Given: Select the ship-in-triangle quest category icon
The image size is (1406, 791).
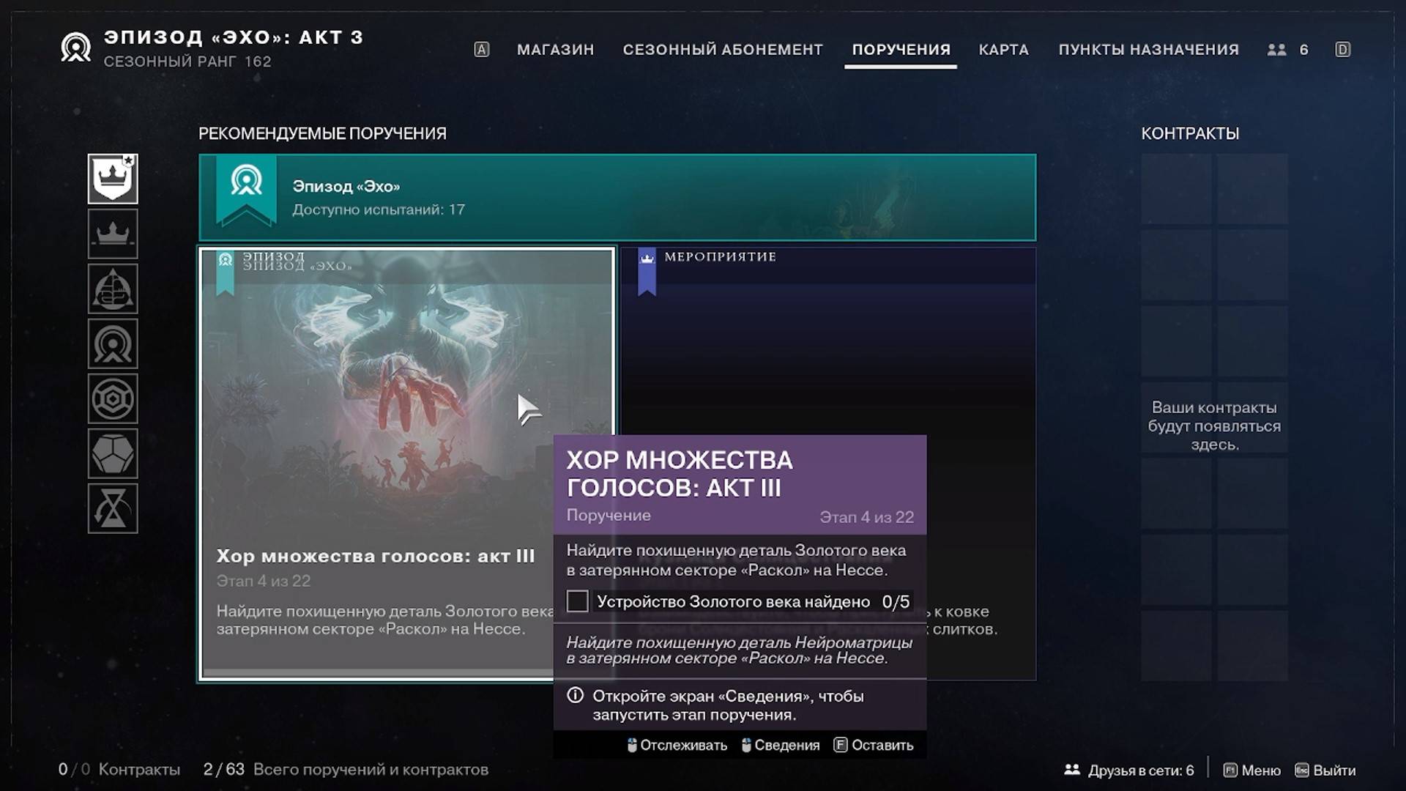Looking at the screenshot, I should click(x=113, y=289).
